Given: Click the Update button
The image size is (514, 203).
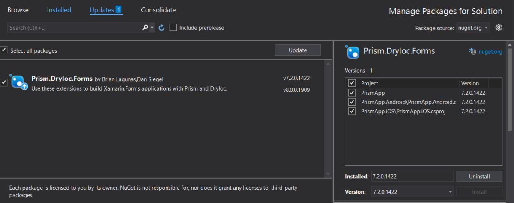Looking at the screenshot, I should 298,50.
